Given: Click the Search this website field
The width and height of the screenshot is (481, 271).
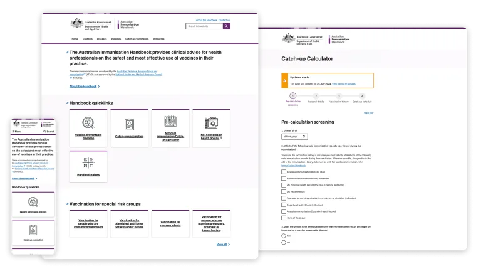Looking at the screenshot, I should pos(204,26).
